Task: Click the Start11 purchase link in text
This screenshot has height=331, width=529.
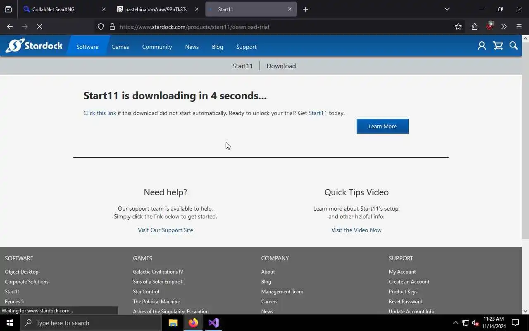Action: pos(318,113)
